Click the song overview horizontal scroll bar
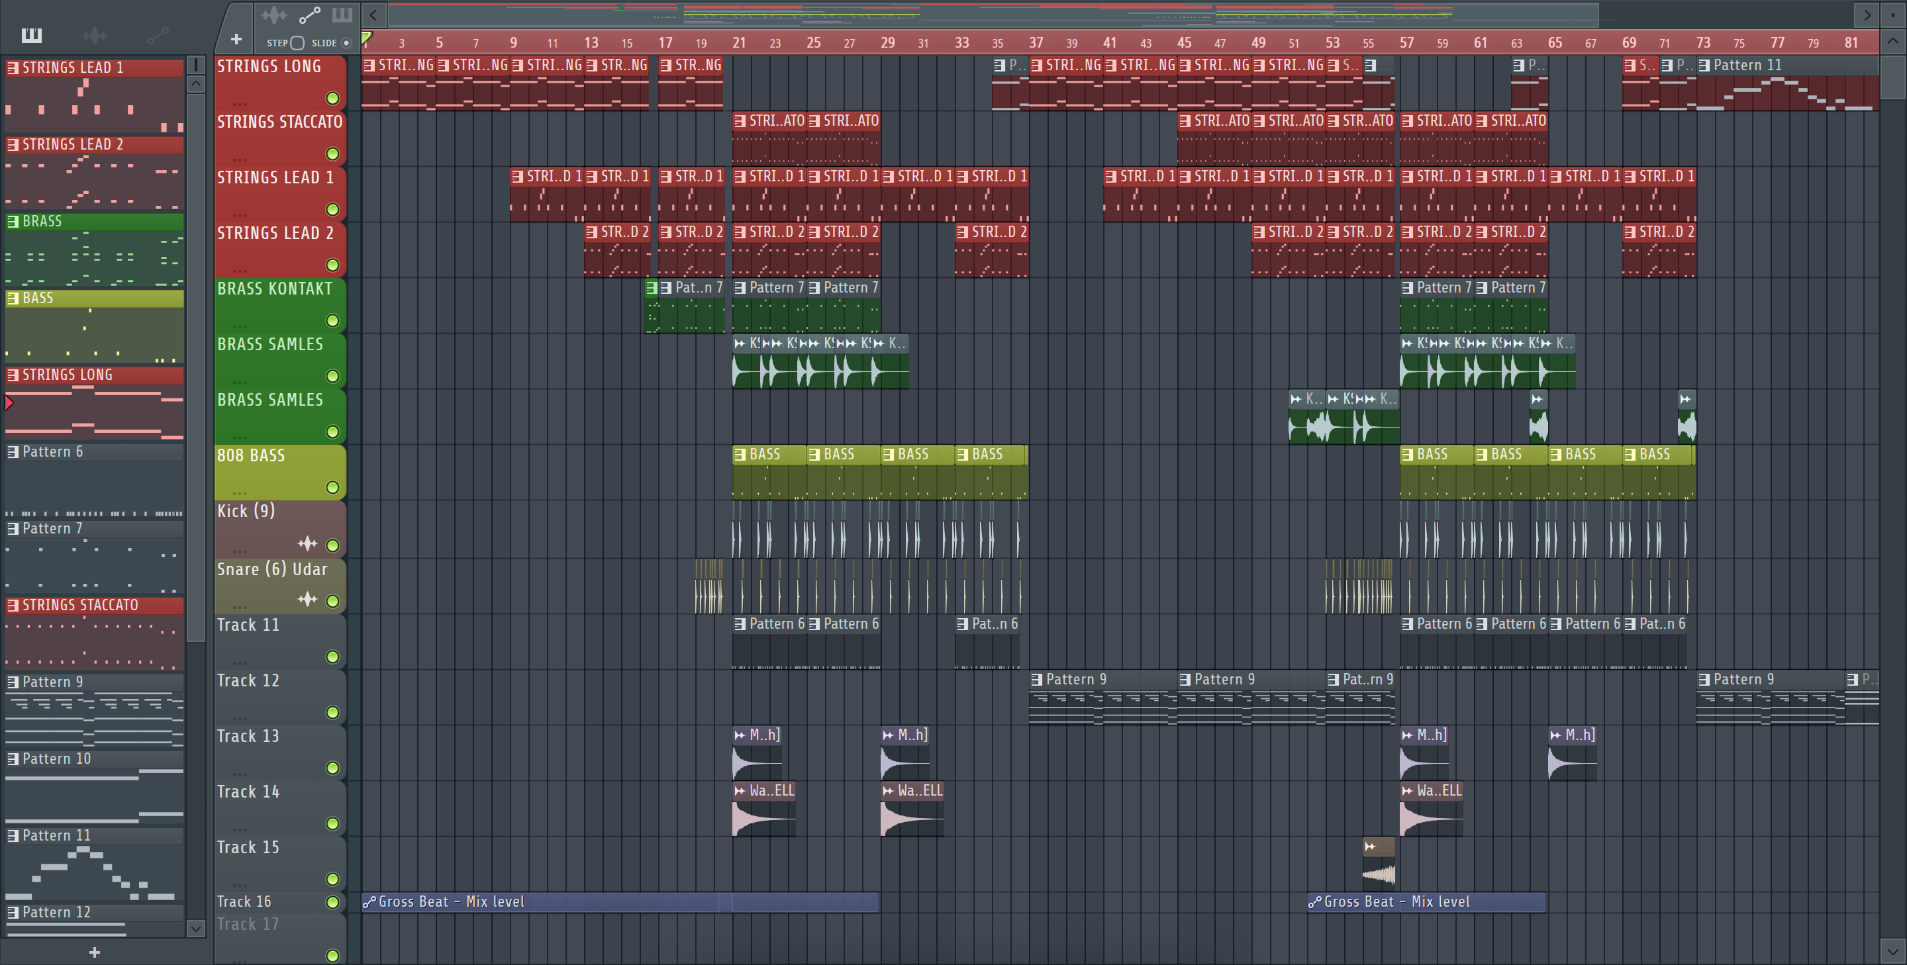This screenshot has height=965, width=1907. (993, 14)
